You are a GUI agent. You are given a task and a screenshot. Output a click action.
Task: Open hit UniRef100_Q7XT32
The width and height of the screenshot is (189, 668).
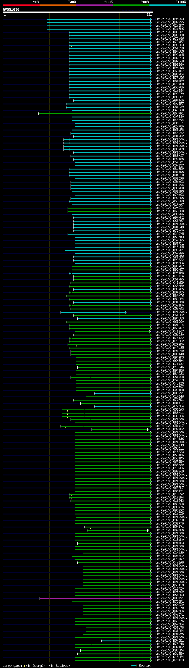[170, 338]
